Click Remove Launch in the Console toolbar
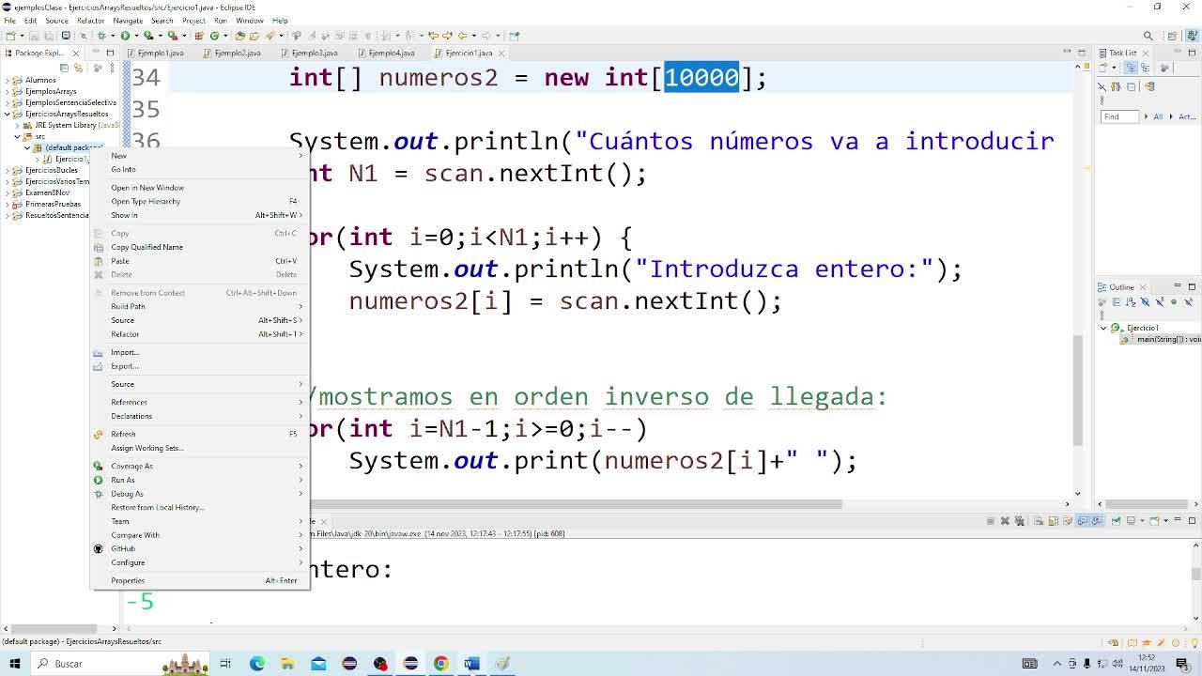The height and width of the screenshot is (676, 1202). 1005,521
